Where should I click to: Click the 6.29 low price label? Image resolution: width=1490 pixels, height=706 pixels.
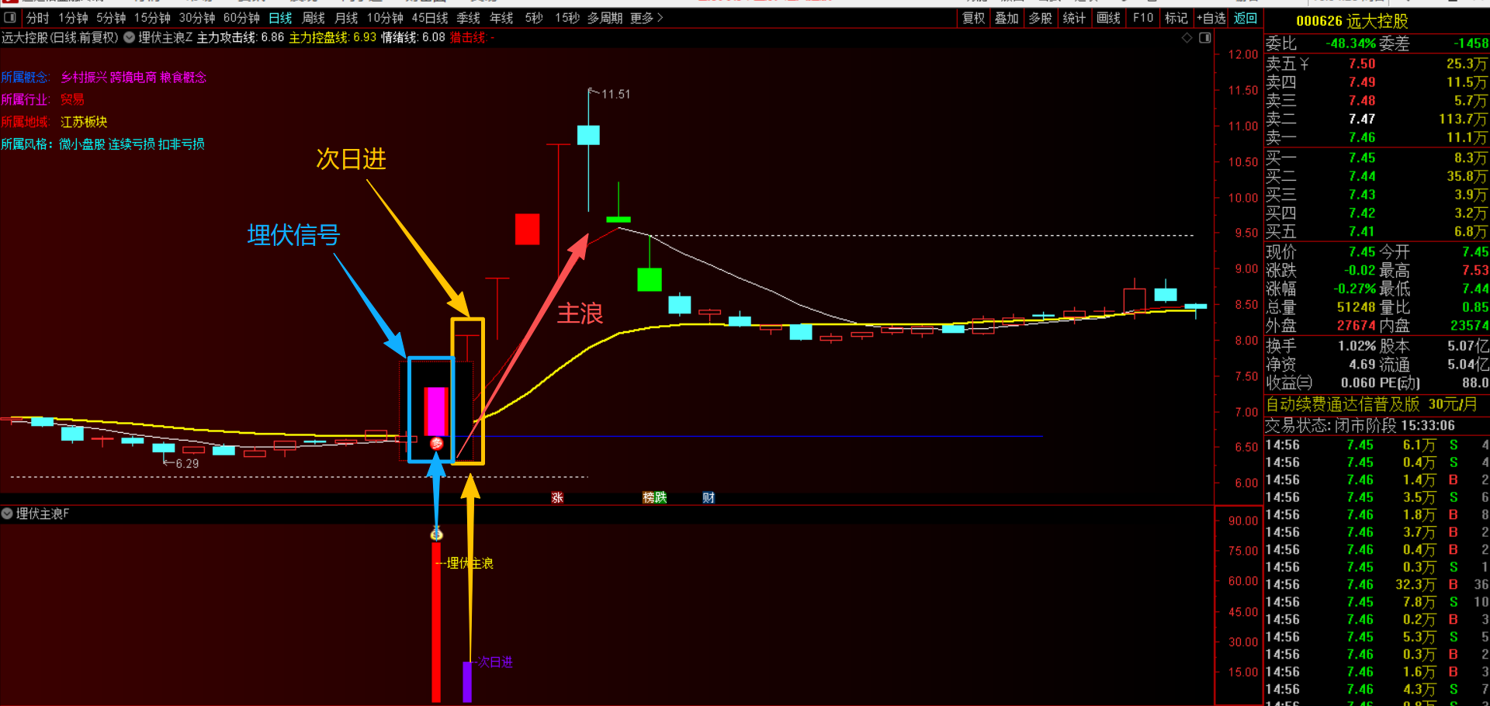pyautogui.click(x=187, y=463)
